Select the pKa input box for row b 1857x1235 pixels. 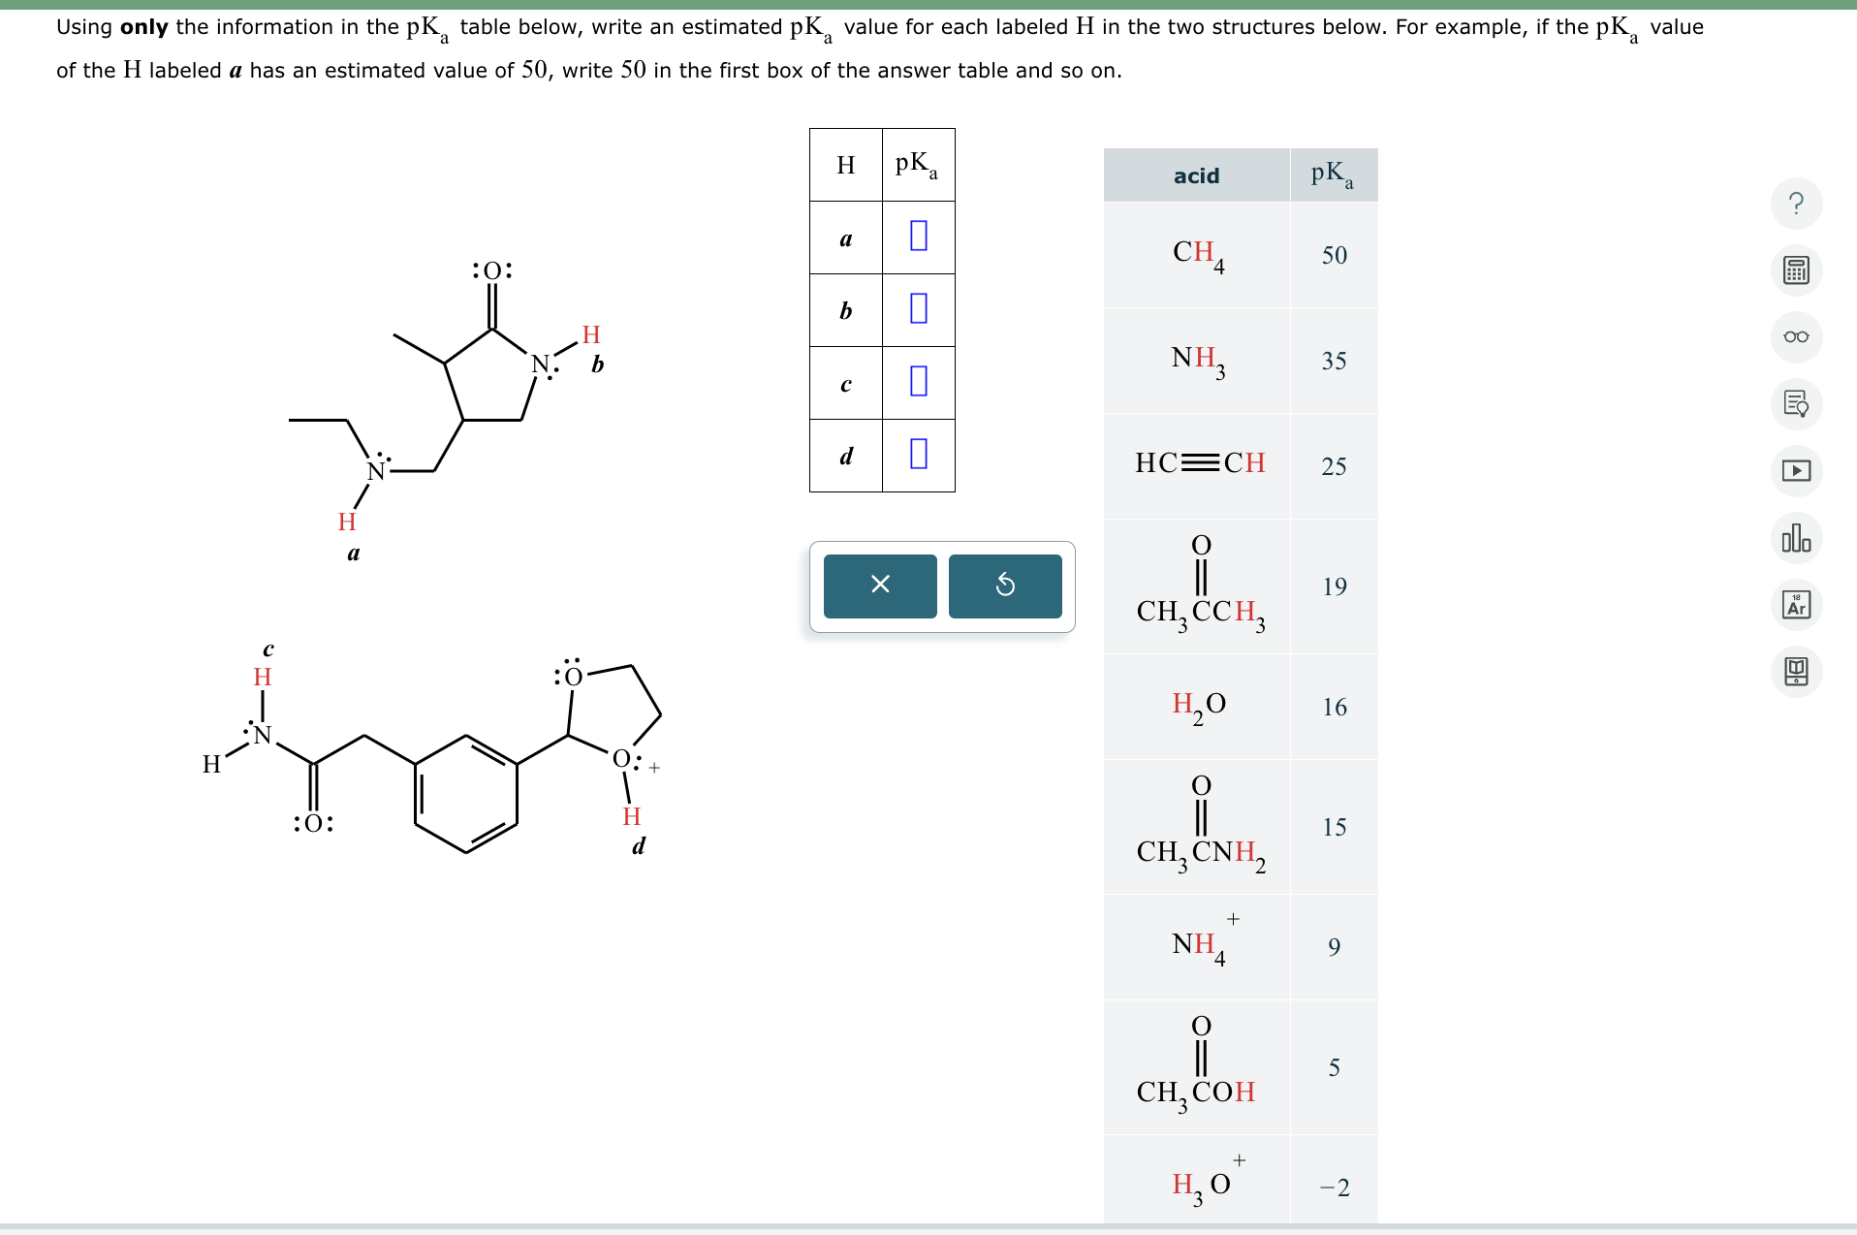pyautogui.click(x=917, y=310)
